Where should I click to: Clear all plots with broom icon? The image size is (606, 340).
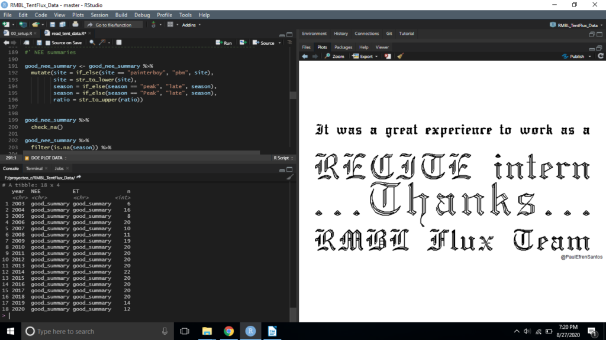click(400, 56)
